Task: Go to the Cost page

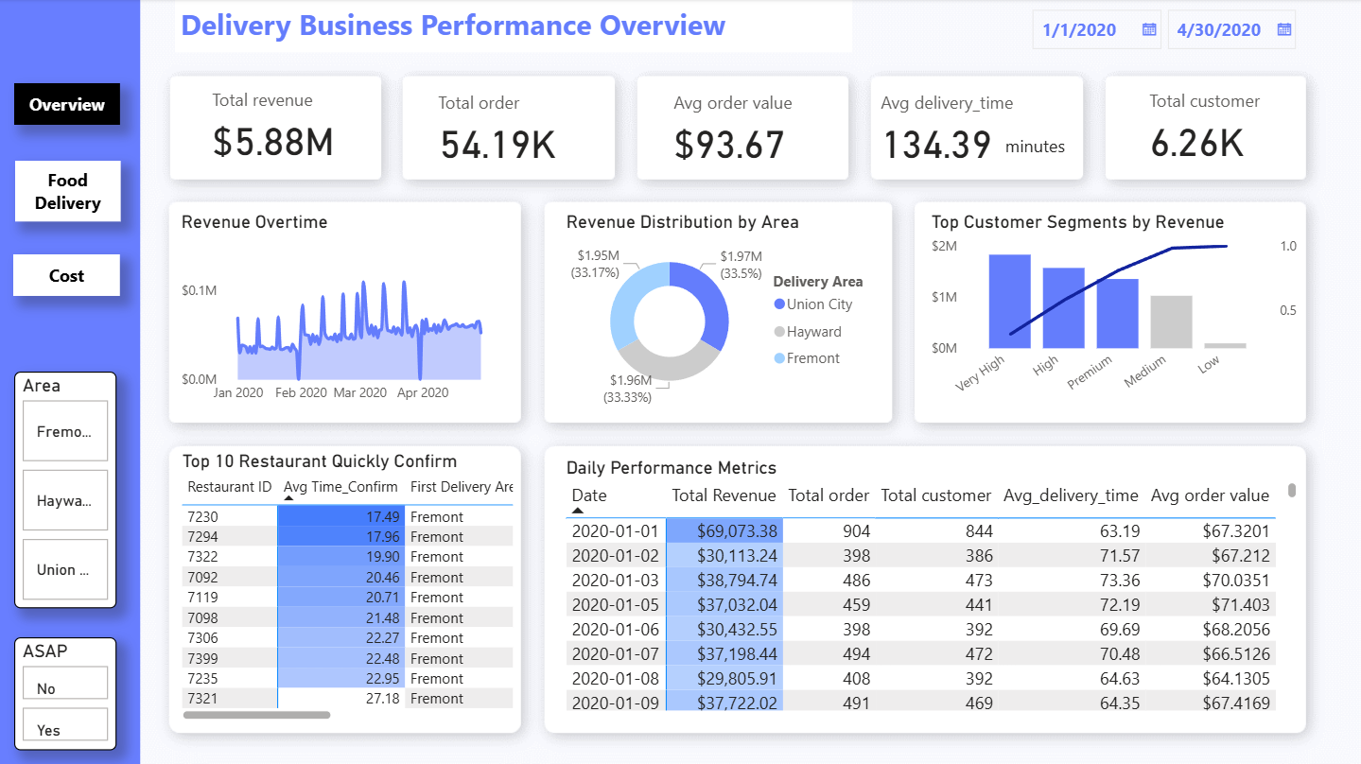Action: (67, 275)
